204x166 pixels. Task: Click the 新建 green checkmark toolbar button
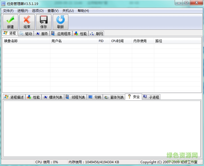click(x=11, y=22)
